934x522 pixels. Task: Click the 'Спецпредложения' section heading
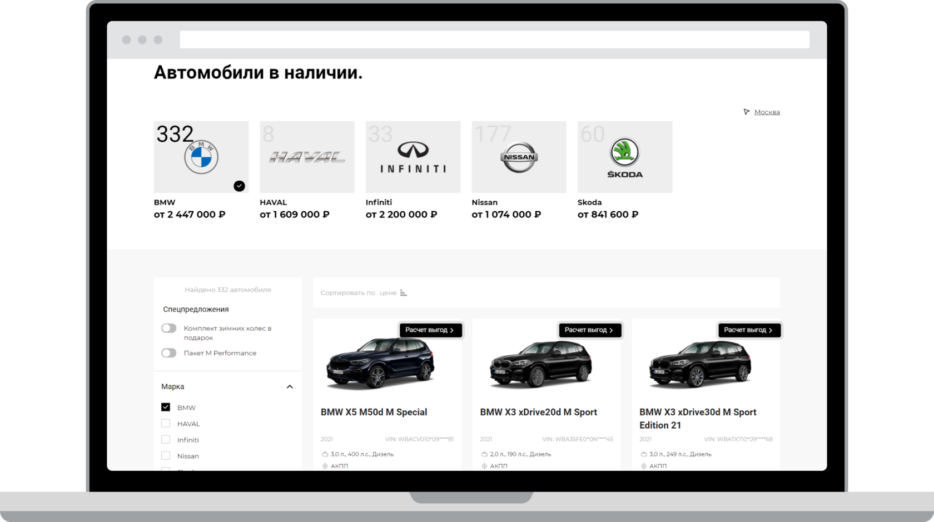click(x=196, y=309)
